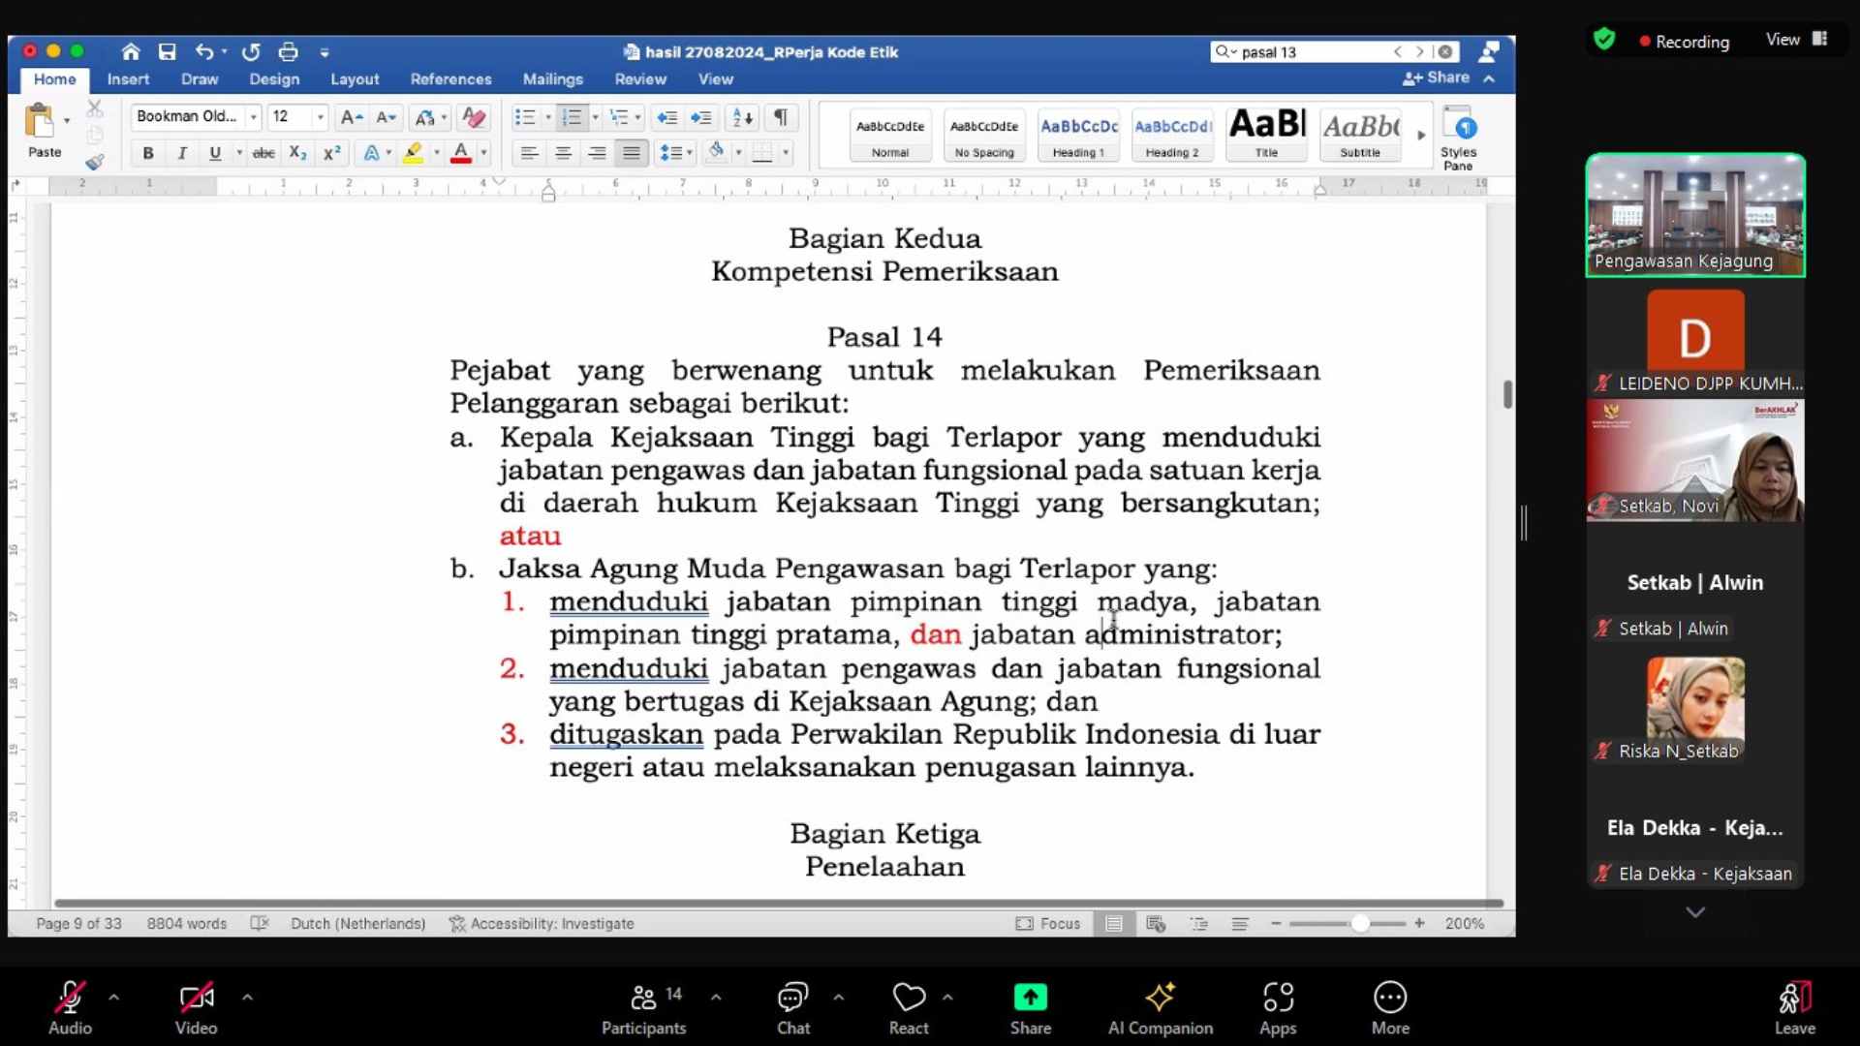Print the document using printer icon
This screenshot has width=1860, height=1046.
click(288, 51)
